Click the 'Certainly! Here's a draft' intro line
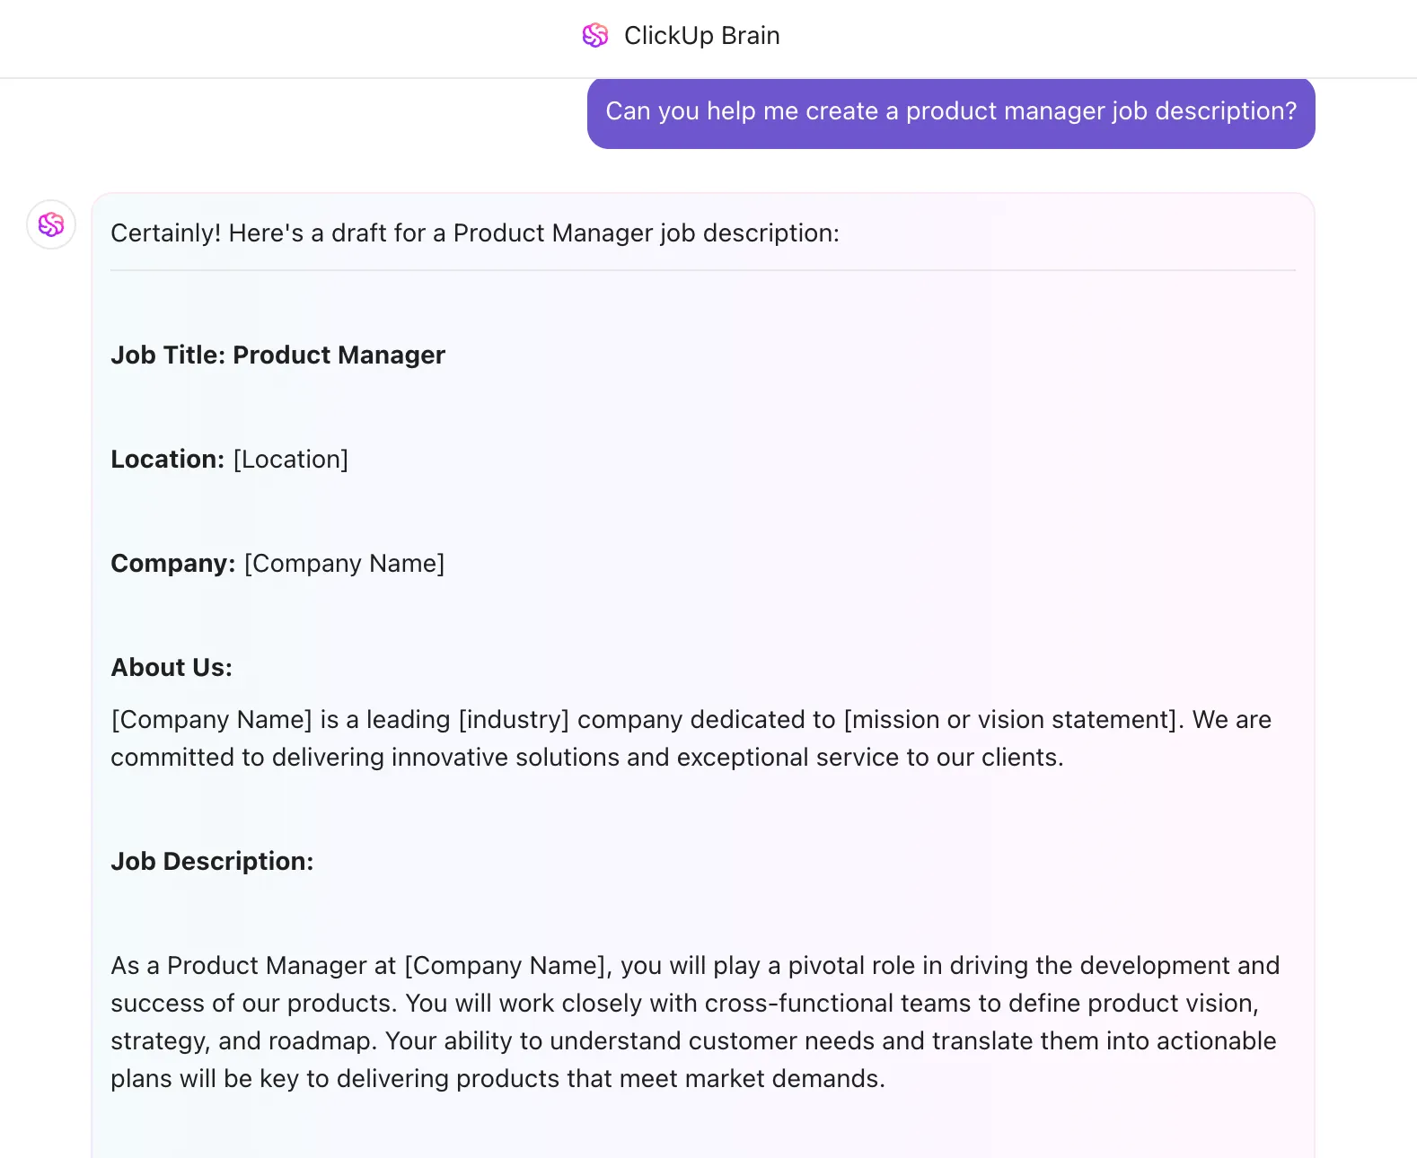Image resolution: width=1417 pixels, height=1158 pixels. pos(475,233)
